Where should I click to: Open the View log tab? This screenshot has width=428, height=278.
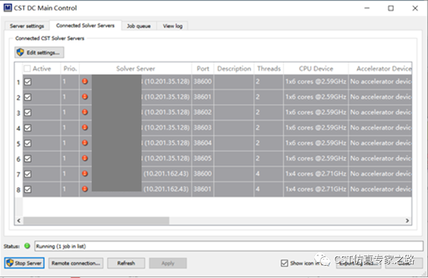click(x=172, y=26)
